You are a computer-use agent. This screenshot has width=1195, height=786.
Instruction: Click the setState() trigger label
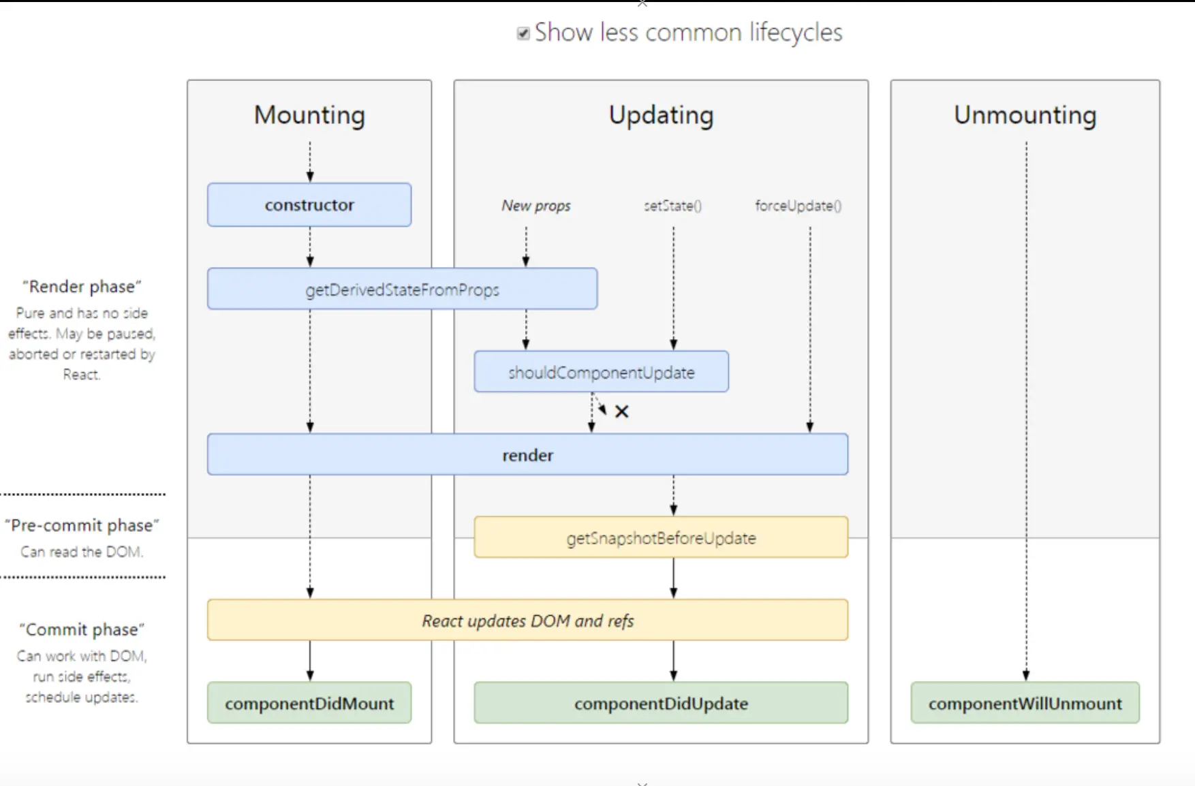coord(673,206)
